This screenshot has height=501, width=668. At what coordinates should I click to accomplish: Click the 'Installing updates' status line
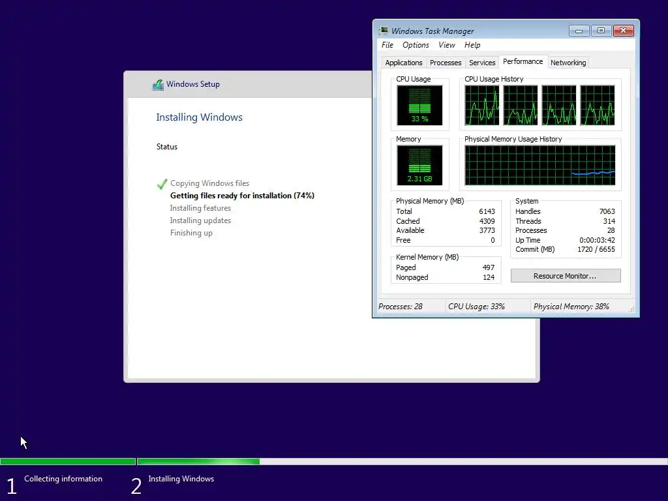pos(200,220)
